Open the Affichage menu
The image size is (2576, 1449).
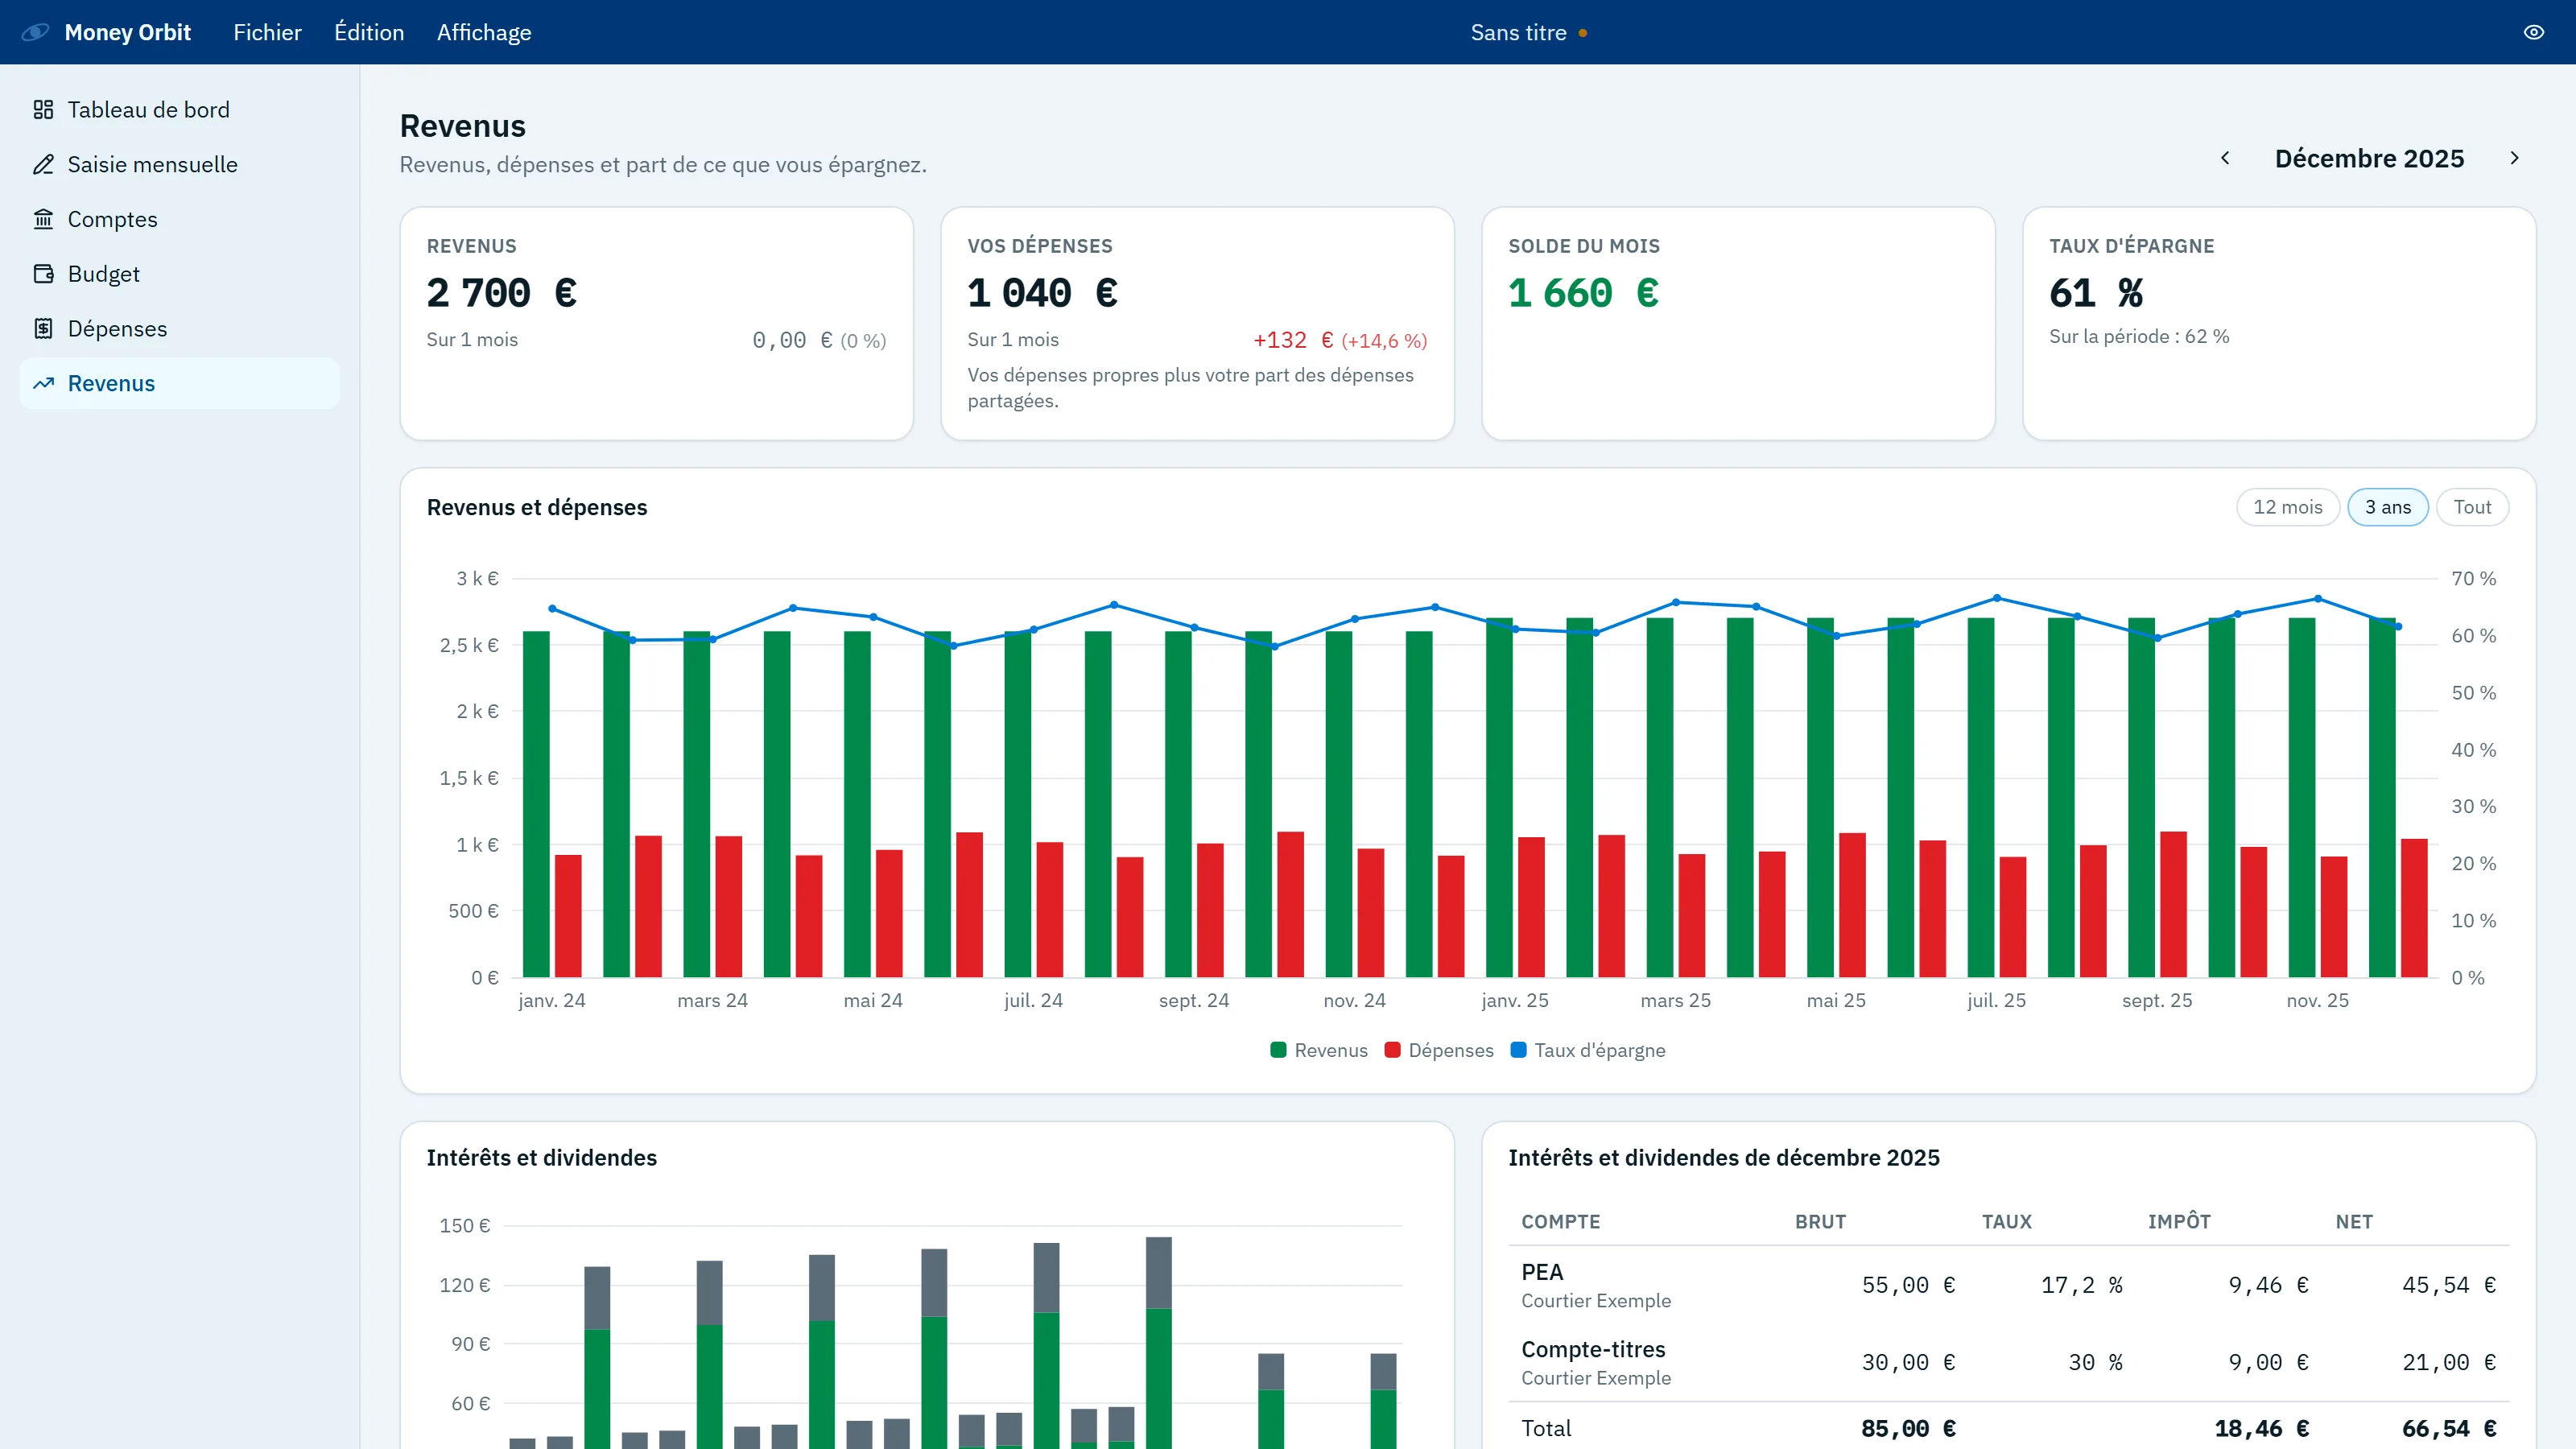point(484,32)
